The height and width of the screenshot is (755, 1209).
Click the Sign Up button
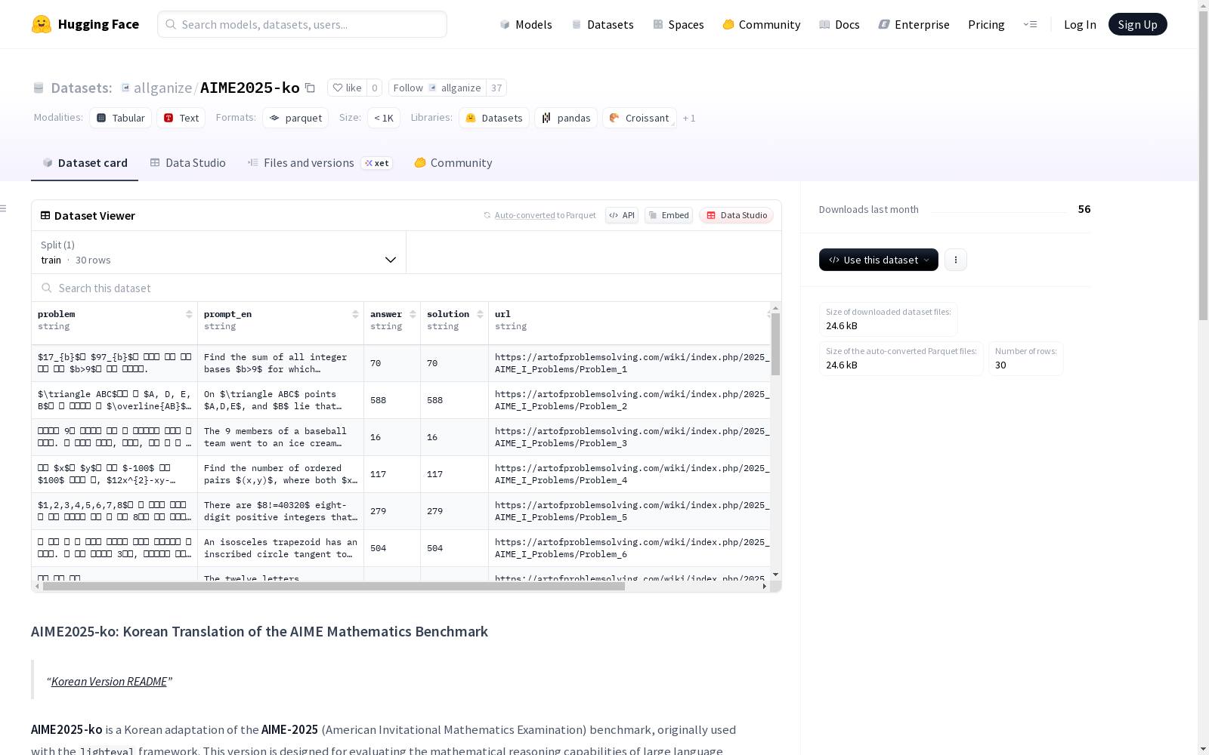1138,24
